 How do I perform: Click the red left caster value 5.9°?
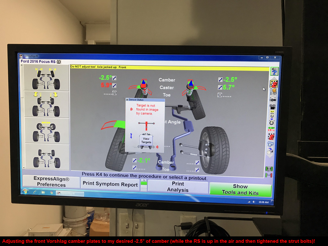point(106,85)
